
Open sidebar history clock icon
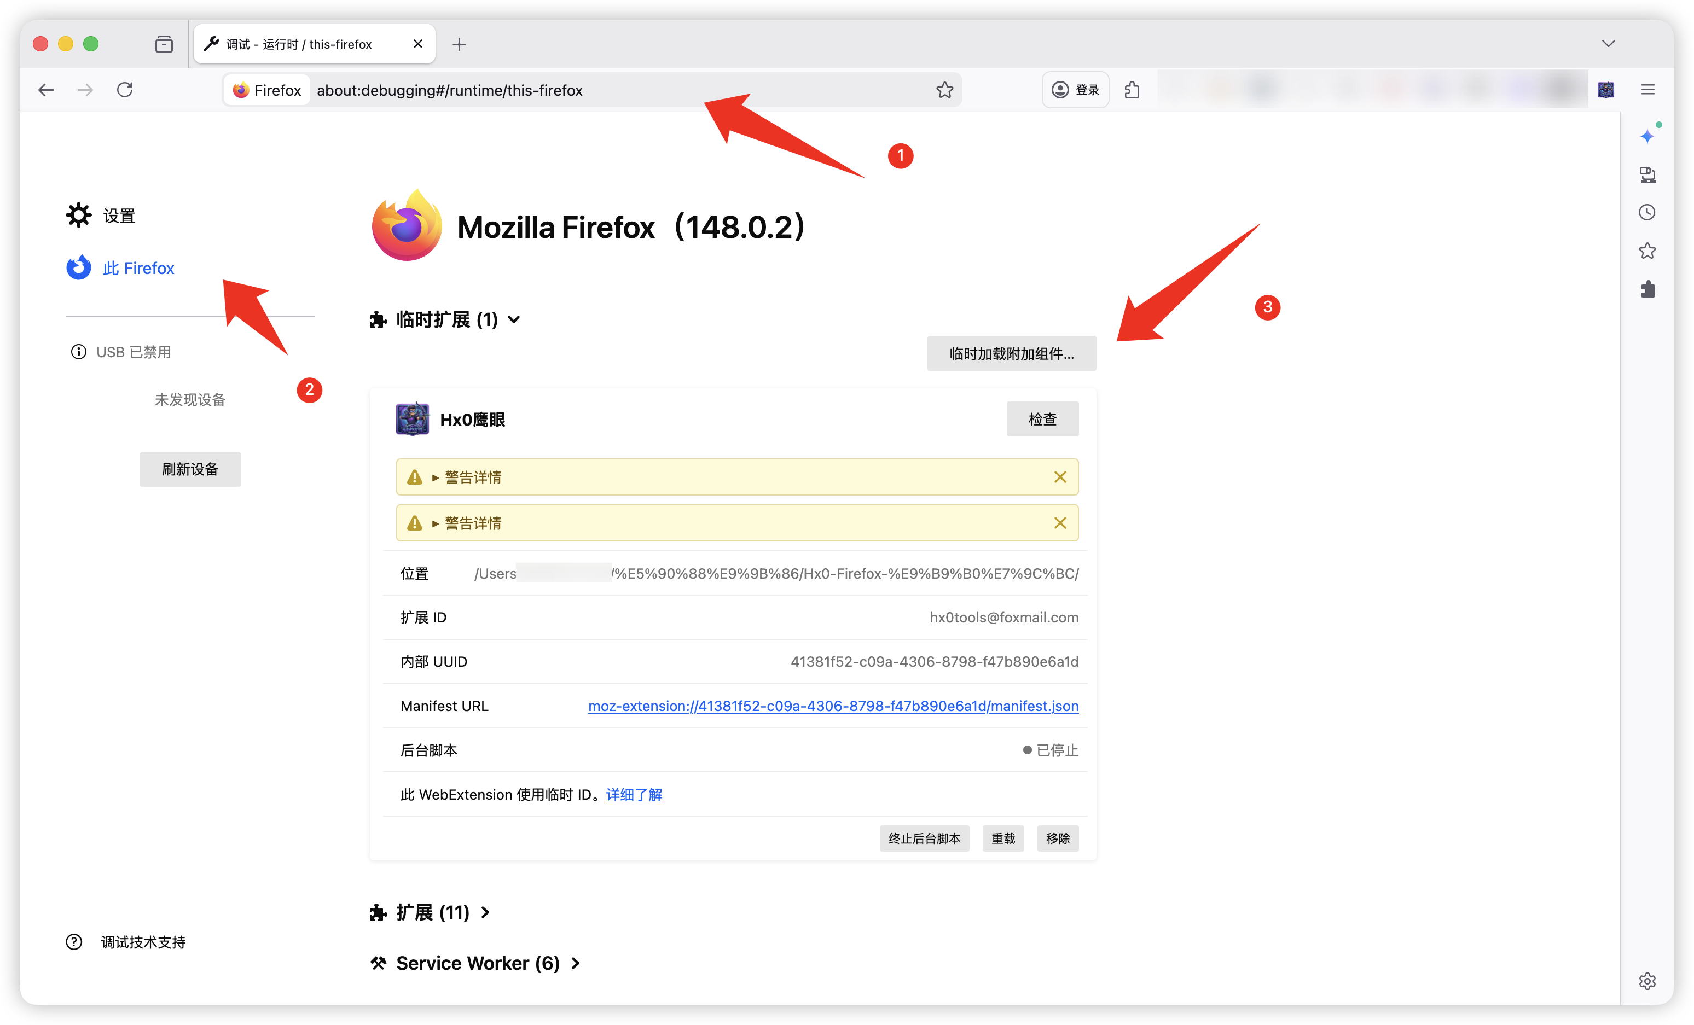pyautogui.click(x=1647, y=212)
